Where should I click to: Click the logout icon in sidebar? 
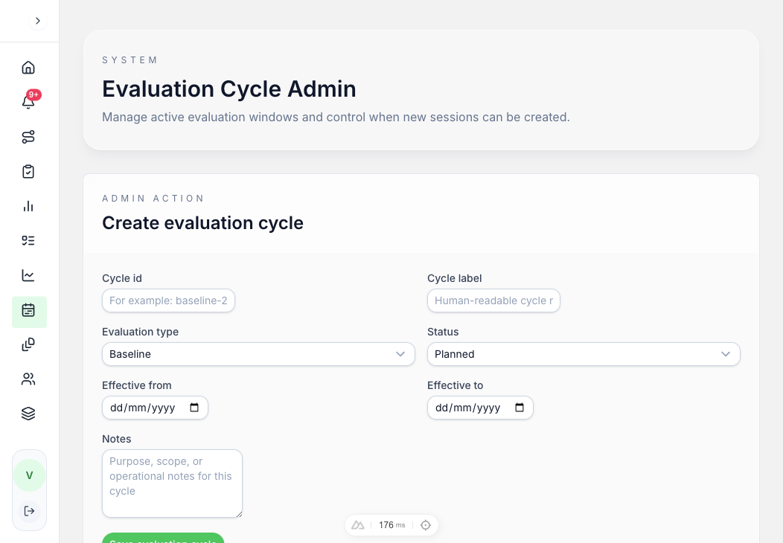click(x=30, y=511)
